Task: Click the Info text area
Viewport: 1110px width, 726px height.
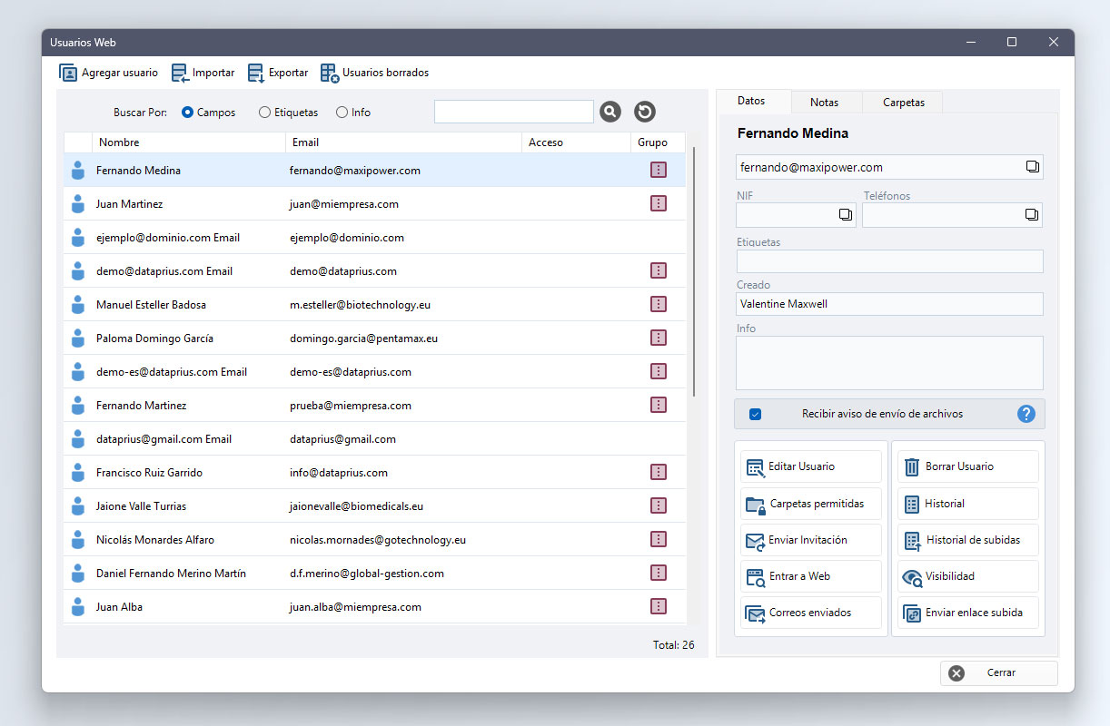Action: [x=889, y=363]
